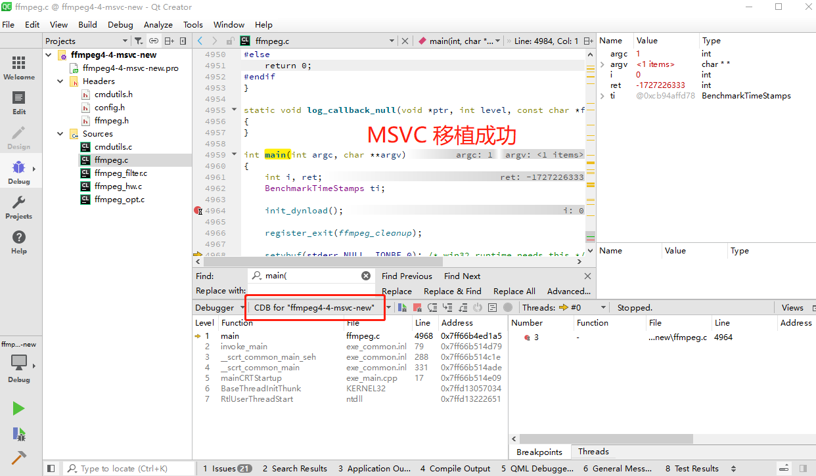Screen dimensions: 816x476
Task: Split the editor view
Action: 589,41
